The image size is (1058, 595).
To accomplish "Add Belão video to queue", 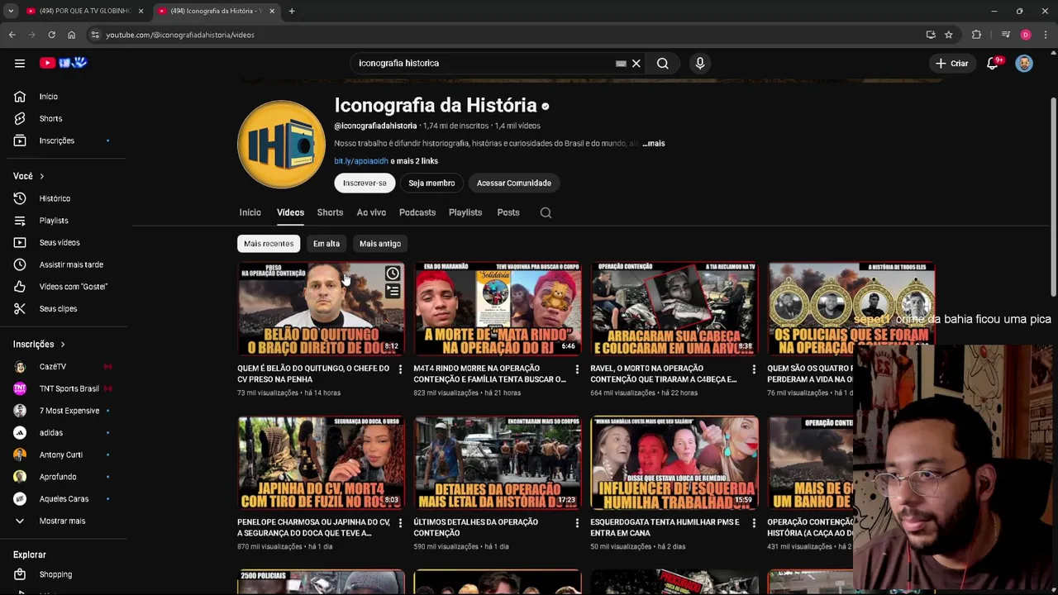I will [393, 292].
